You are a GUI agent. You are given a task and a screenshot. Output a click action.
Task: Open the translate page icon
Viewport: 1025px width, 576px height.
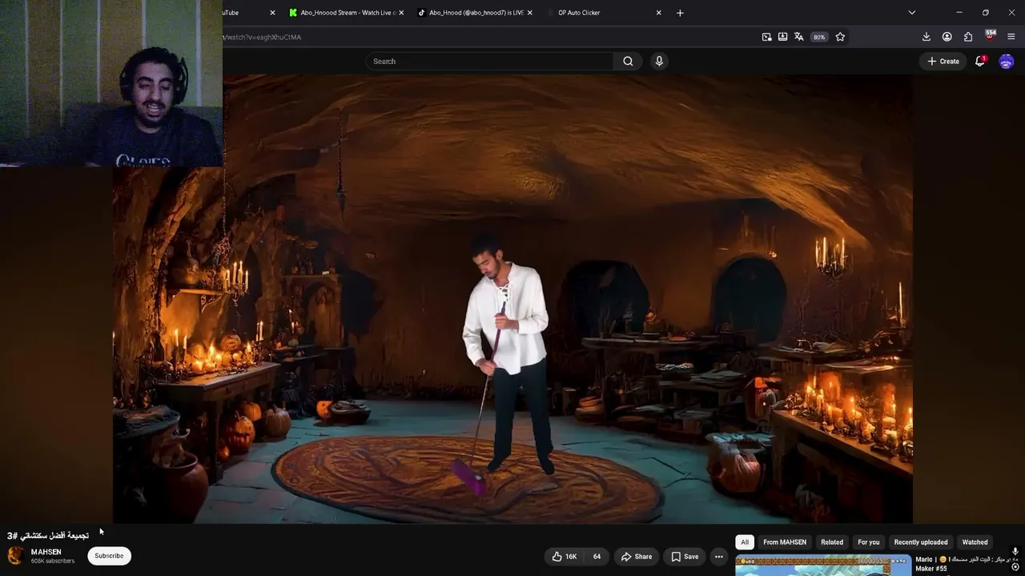tap(798, 37)
